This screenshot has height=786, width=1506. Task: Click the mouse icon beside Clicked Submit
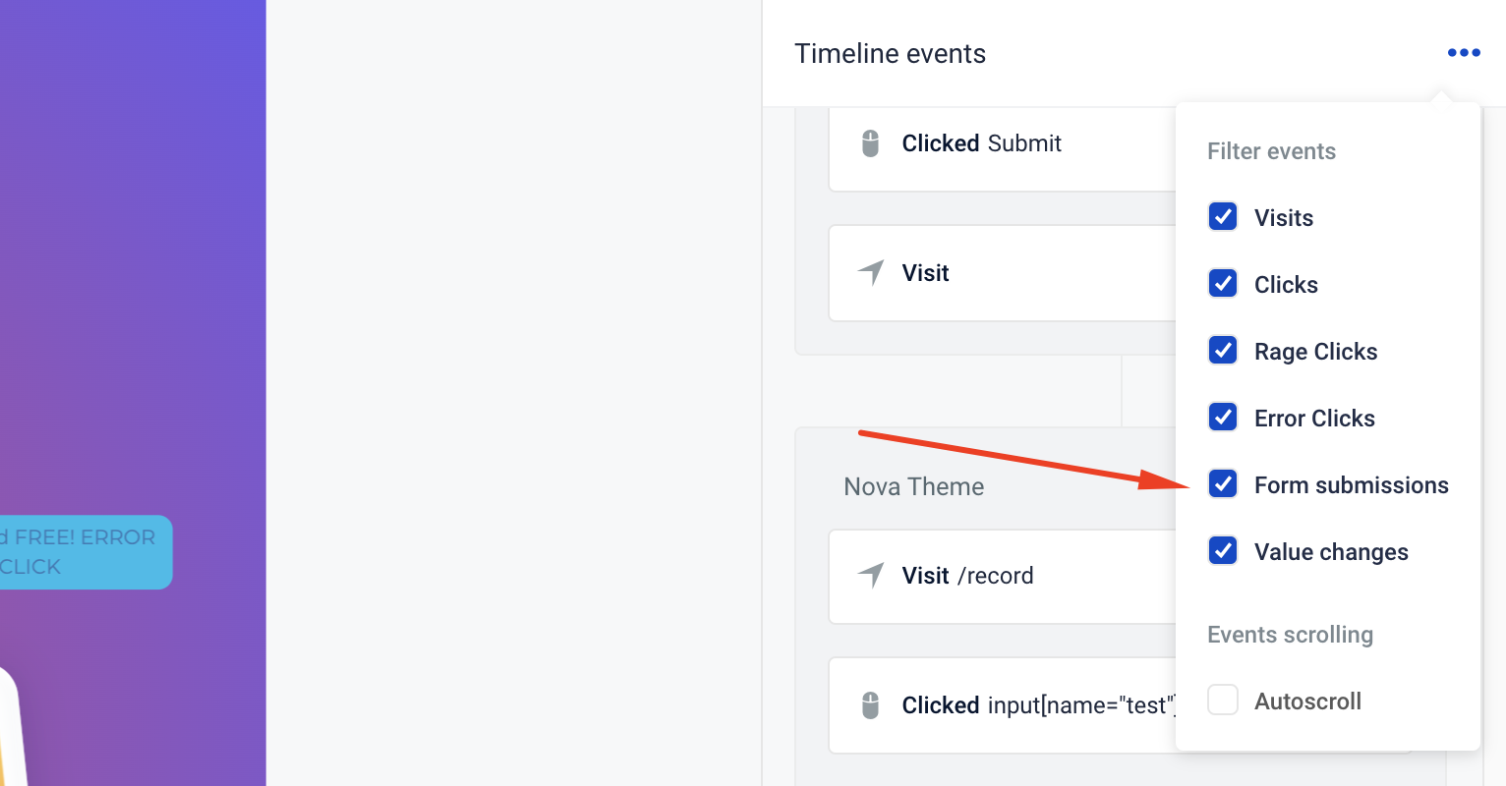870,143
